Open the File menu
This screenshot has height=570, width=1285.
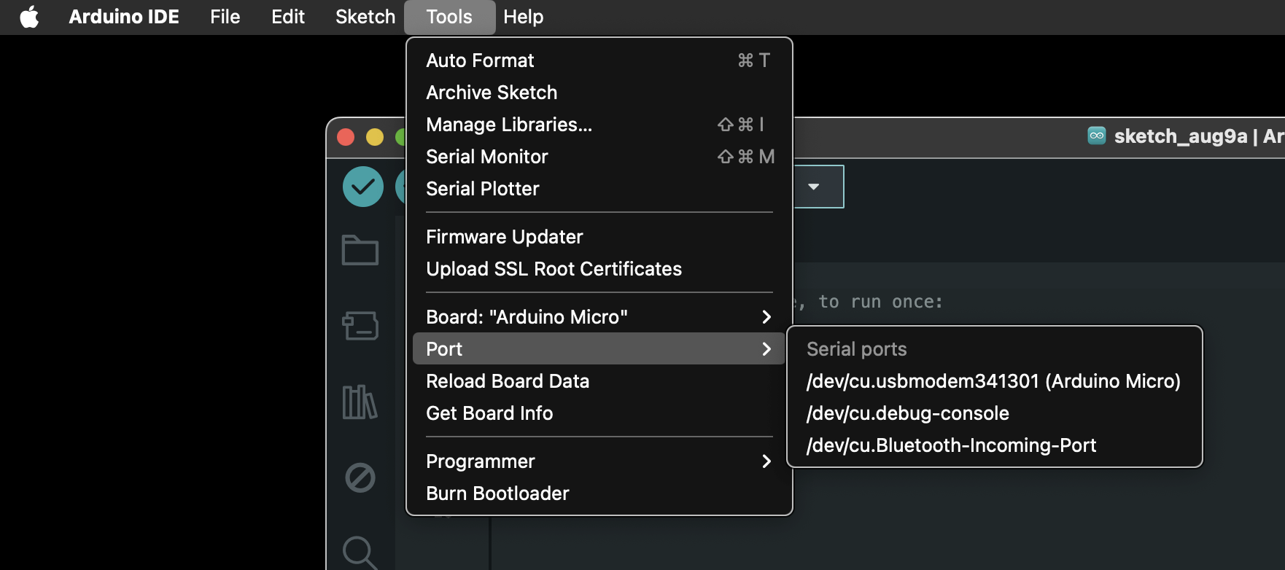(225, 17)
